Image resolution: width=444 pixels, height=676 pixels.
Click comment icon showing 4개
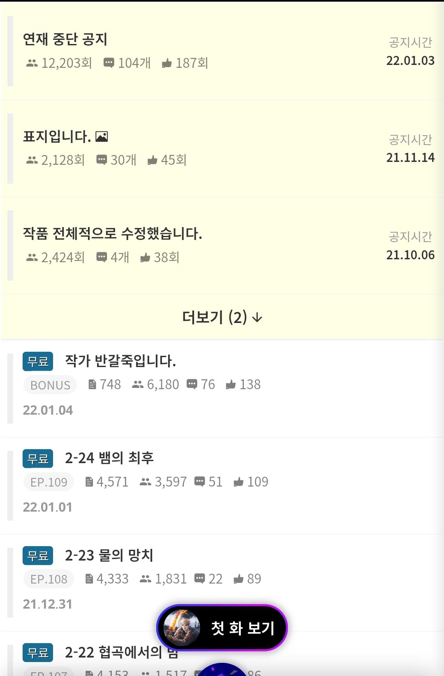click(102, 257)
